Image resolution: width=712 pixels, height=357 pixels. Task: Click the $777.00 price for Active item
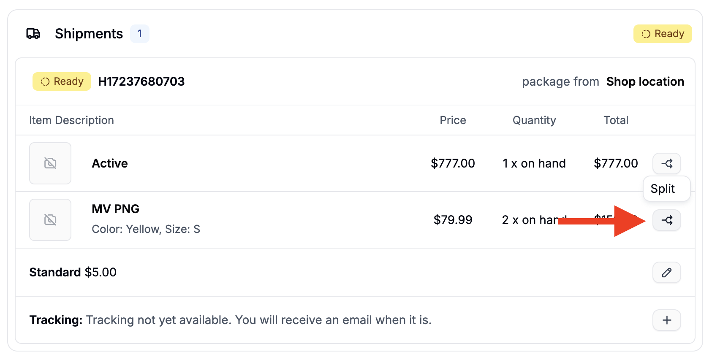453,163
